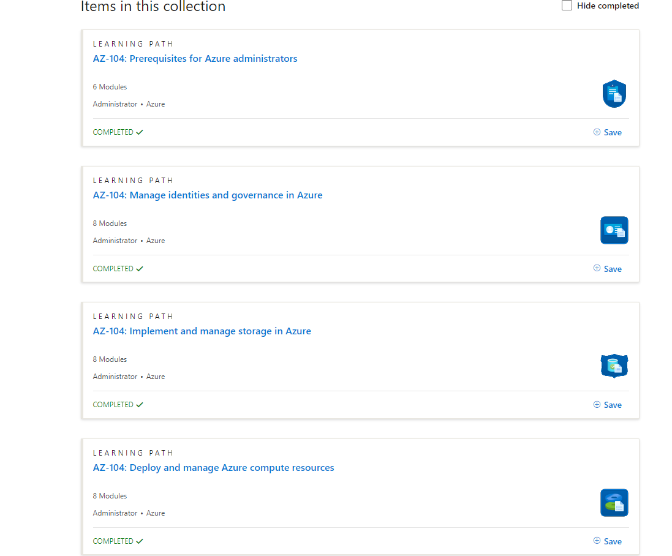Save the Implement and manage storage path
The height and width of the screenshot is (556, 672).
607,405
